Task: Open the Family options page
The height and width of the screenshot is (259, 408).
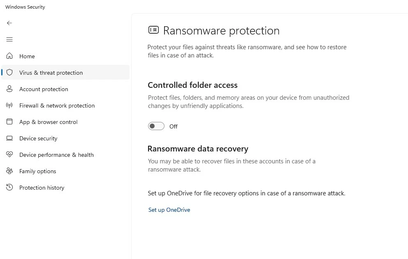Action: (37, 171)
